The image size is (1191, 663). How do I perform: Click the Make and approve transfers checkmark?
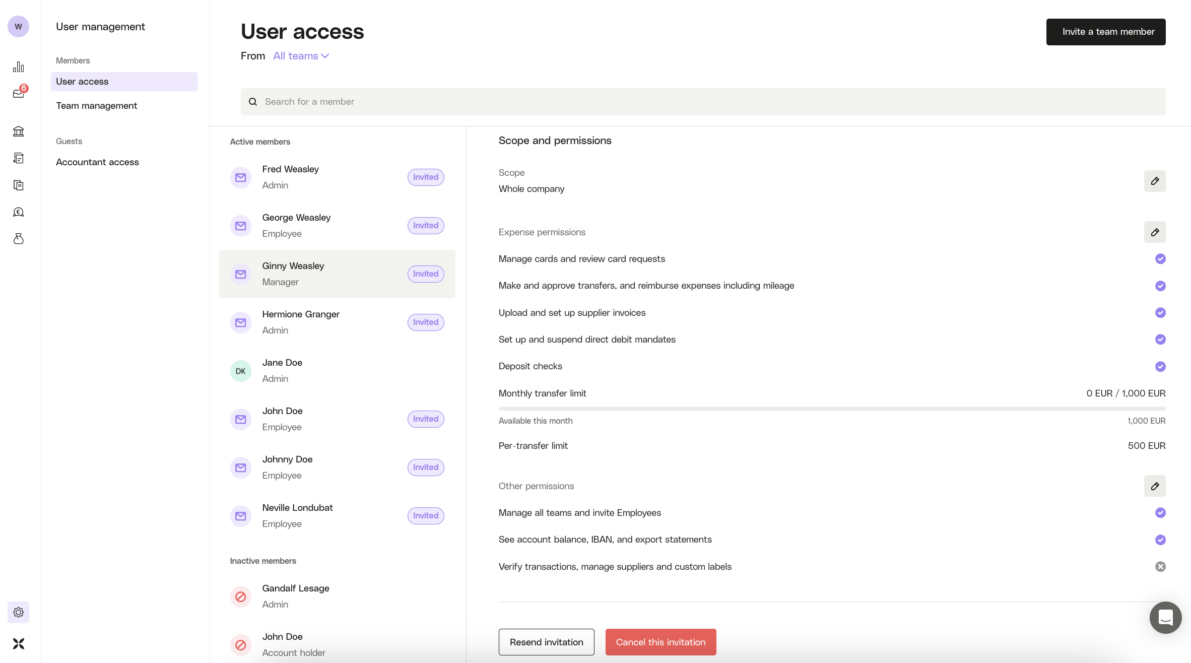tap(1160, 286)
